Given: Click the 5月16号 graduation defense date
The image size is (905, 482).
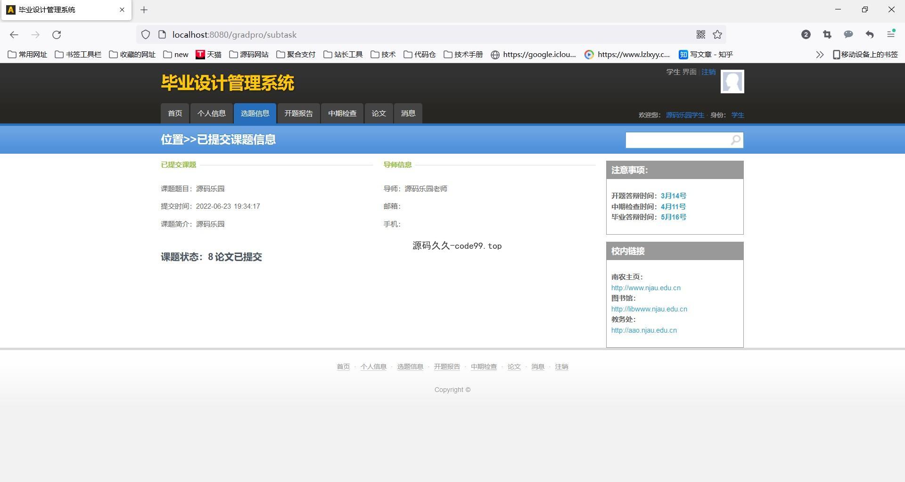Looking at the screenshot, I should [673, 217].
